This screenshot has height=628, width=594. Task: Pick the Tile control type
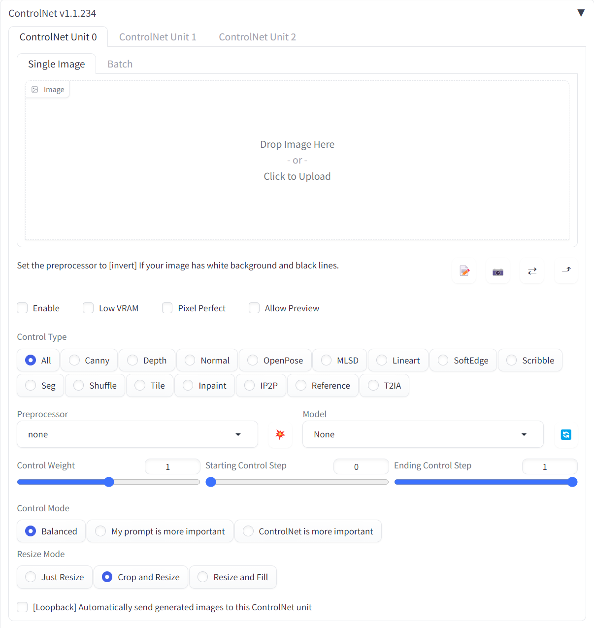pyautogui.click(x=150, y=385)
